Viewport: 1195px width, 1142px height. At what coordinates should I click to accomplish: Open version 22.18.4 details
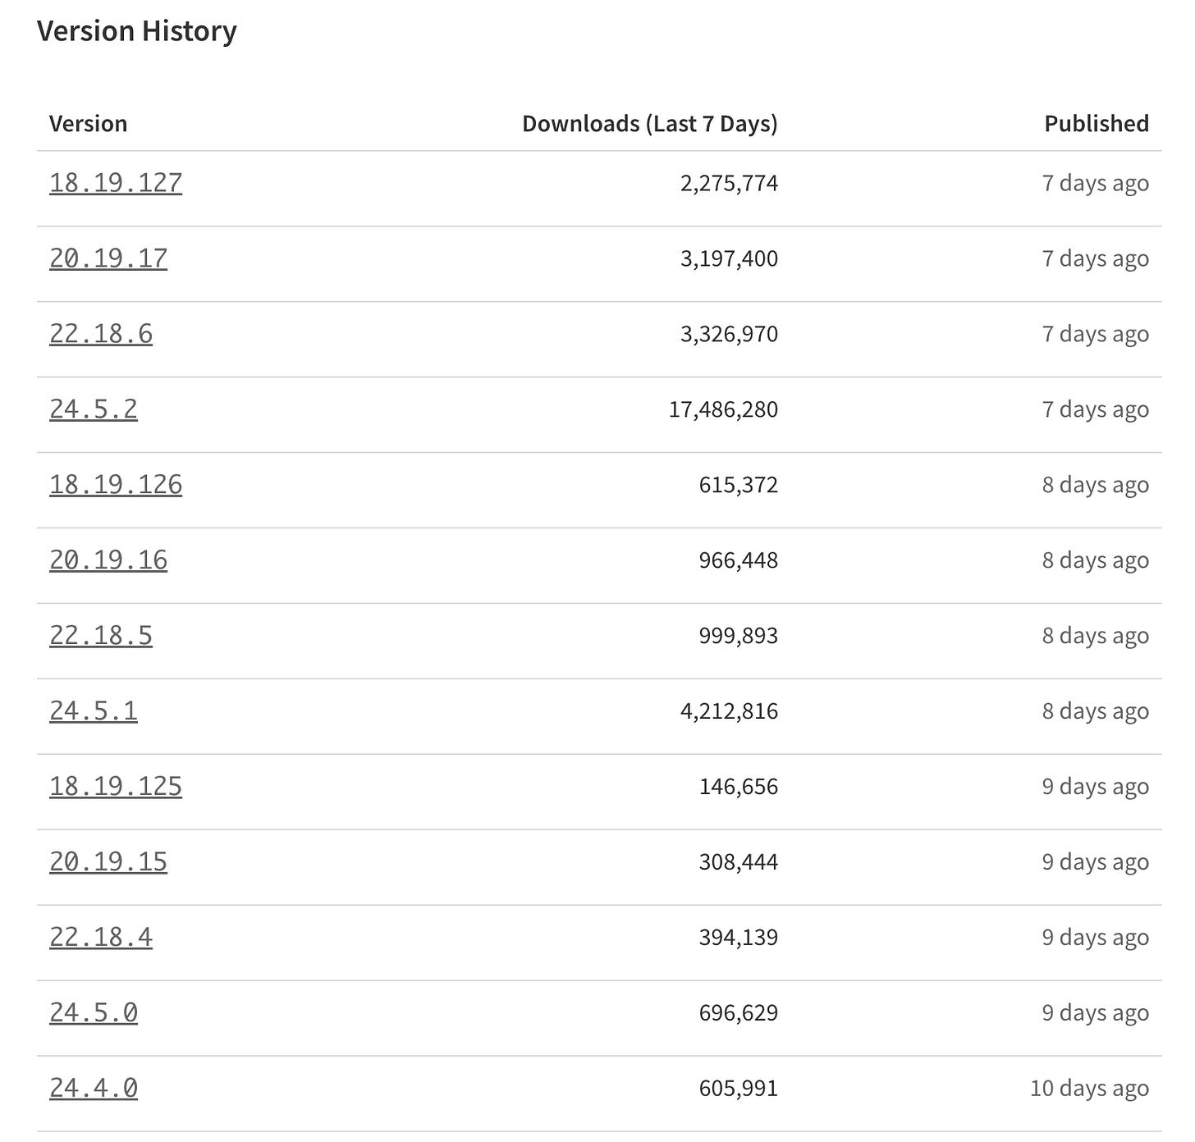click(x=101, y=937)
